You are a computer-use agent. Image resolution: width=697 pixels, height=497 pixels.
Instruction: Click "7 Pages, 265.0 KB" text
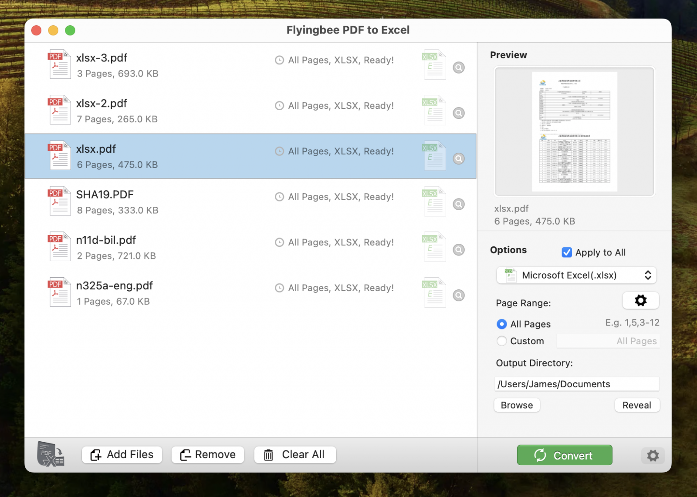[x=117, y=119]
